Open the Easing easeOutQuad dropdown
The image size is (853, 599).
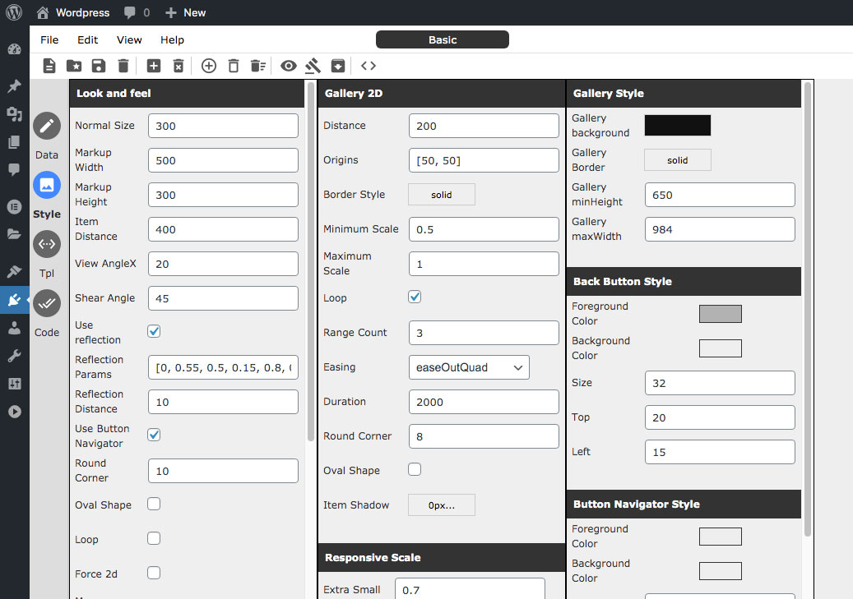[469, 367]
